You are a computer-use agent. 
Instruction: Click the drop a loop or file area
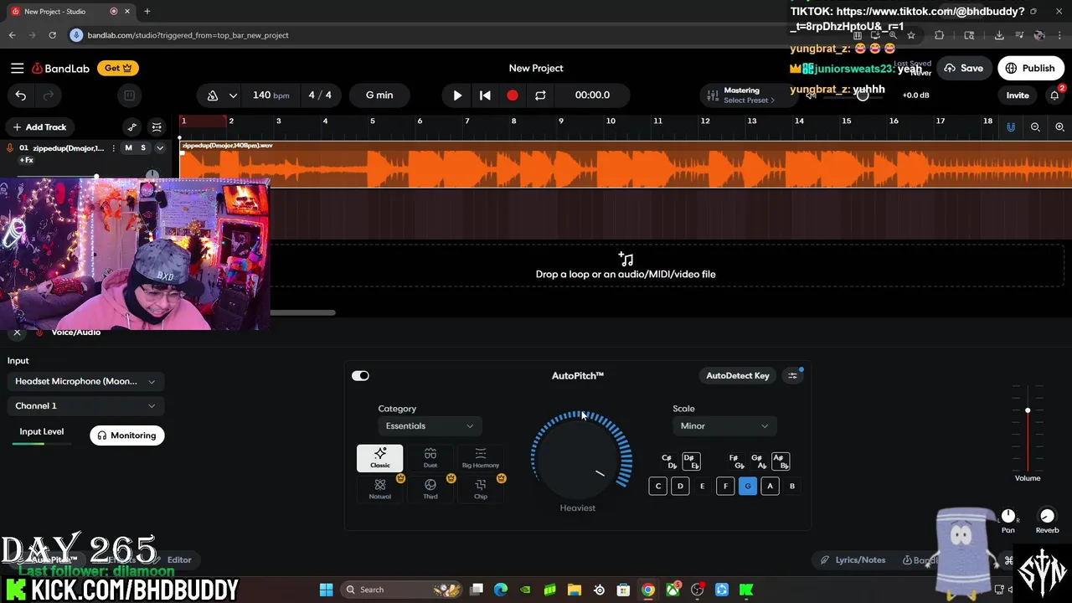(x=626, y=265)
